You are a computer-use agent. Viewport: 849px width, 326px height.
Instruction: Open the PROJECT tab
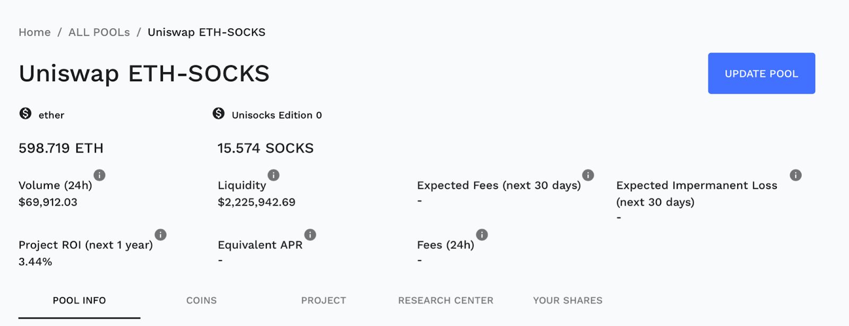click(324, 301)
